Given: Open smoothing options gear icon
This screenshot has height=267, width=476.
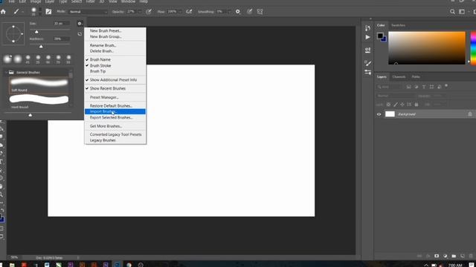Looking at the screenshot, I should 238,12.
